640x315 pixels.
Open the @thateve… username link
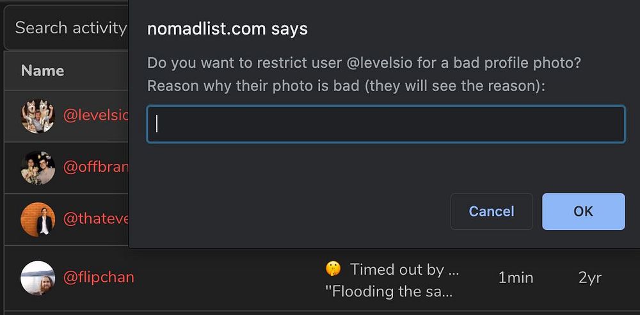coord(96,220)
